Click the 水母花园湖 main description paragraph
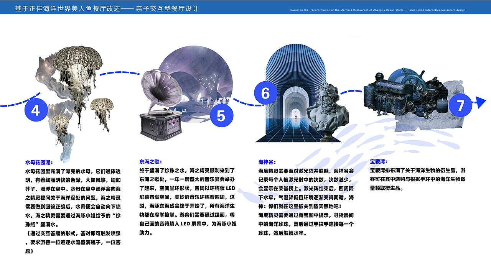491x276 pixels. click(x=73, y=197)
